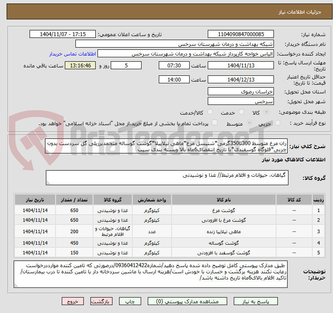Click the تعداد / مقدار column header
Screen dimensions: 333x313
pyautogui.click(x=75, y=200)
